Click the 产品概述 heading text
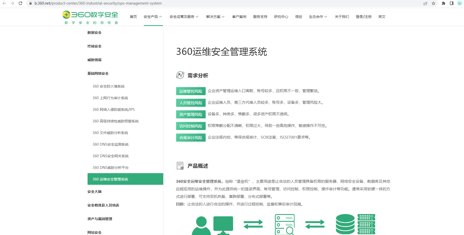Viewport: 464px width, 235px height. pyautogui.click(x=198, y=166)
